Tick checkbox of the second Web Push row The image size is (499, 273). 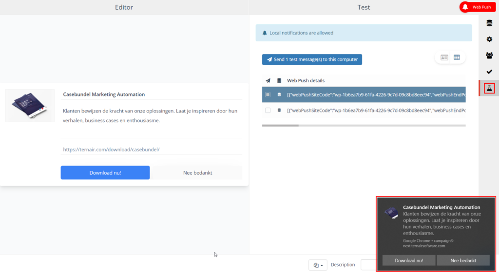click(268, 110)
